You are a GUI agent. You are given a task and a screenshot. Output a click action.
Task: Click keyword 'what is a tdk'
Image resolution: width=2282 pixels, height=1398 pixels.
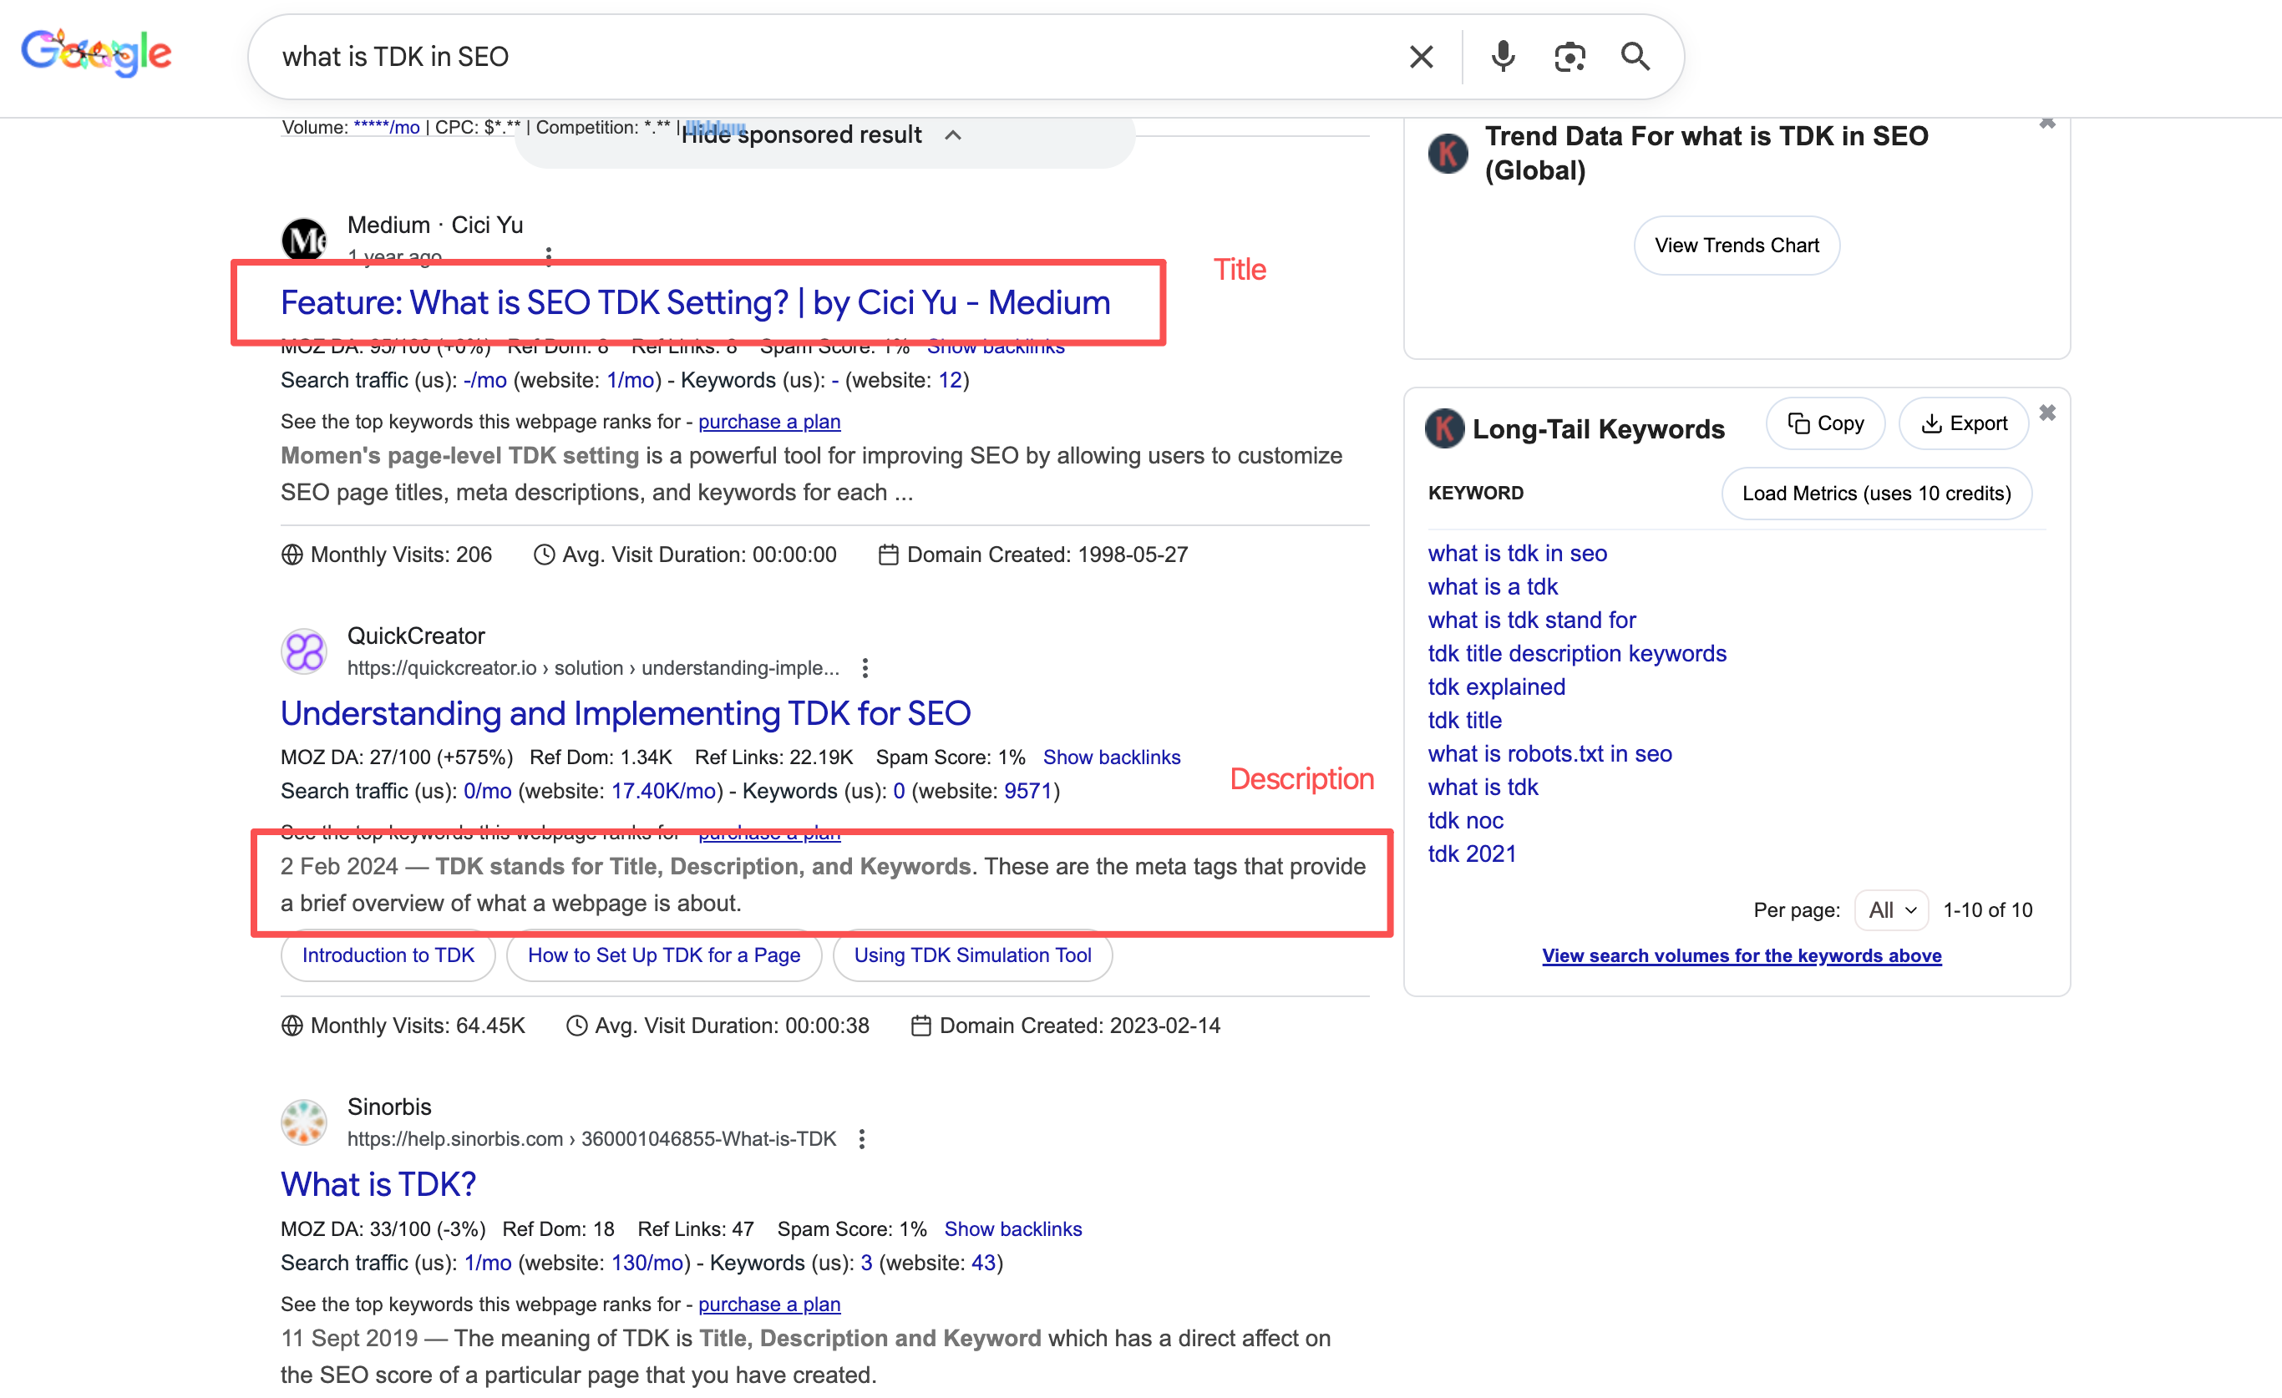[x=1492, y=586]
